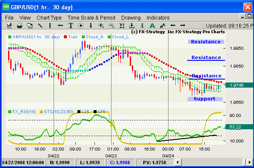The image size is (254, 168).
Task: Click the circle target marker tool
Action: [81, 26]
